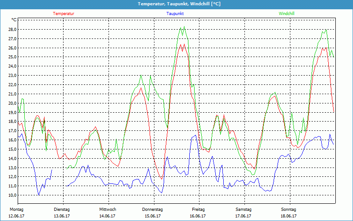Viewport: 353px width, 221px height.
Task: Click the 18,0 y-axis value
Action: (12, 122)
